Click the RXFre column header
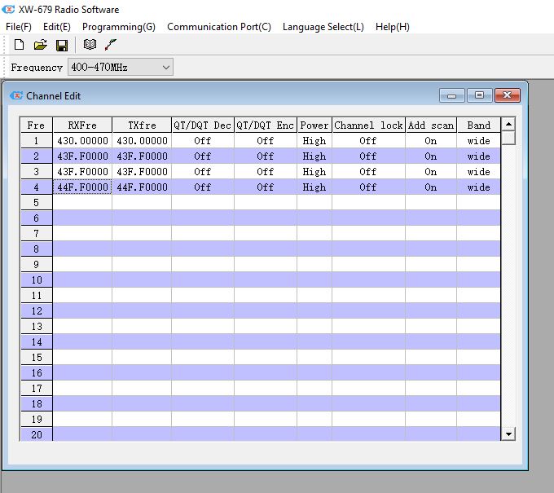 [82, 125]
